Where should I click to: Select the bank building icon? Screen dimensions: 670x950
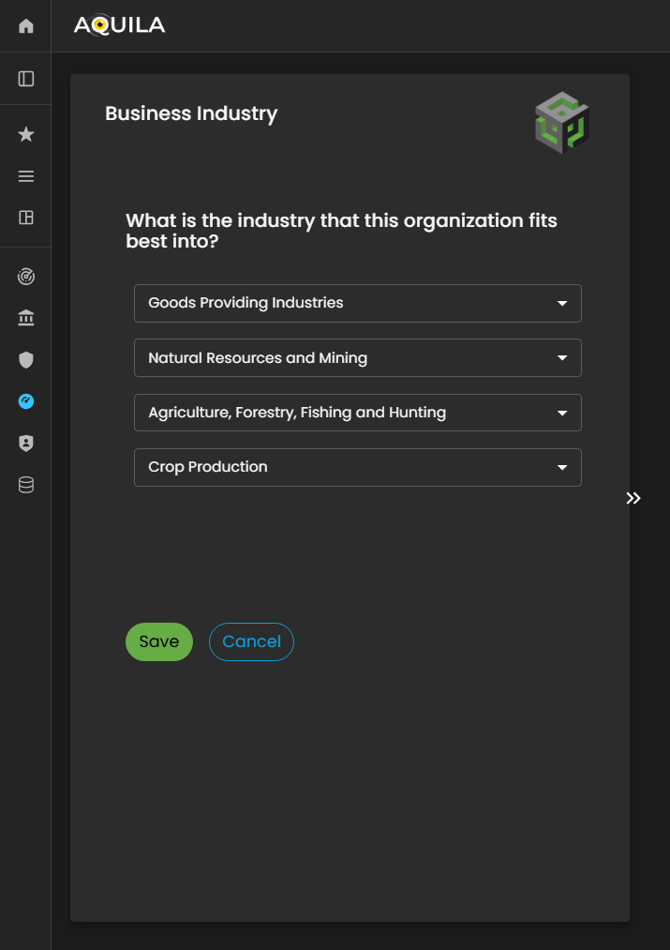coord(26,319)
